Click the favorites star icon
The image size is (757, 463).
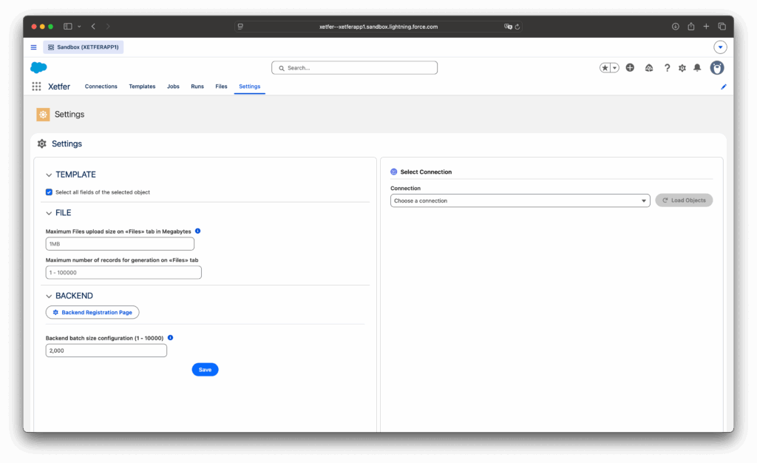click(605, 68)
